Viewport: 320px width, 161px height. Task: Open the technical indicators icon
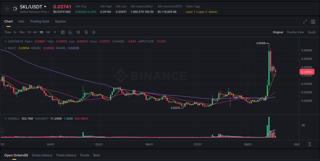click(78, 32)
